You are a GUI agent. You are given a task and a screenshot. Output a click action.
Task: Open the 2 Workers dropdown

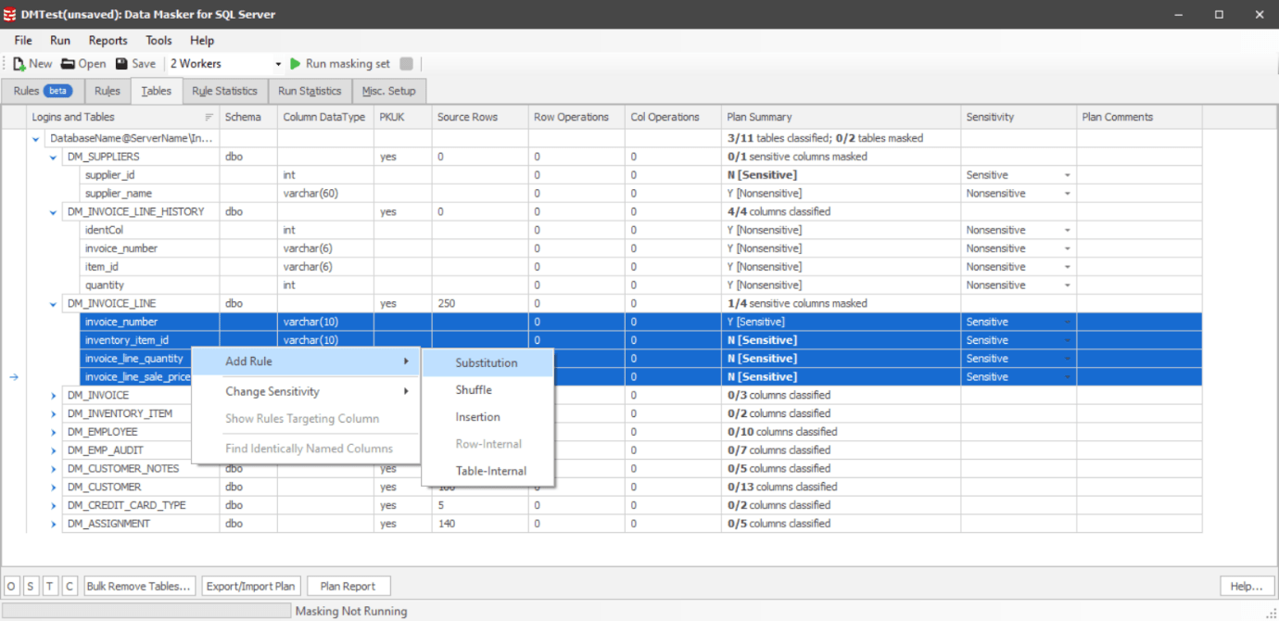(278, 63)
